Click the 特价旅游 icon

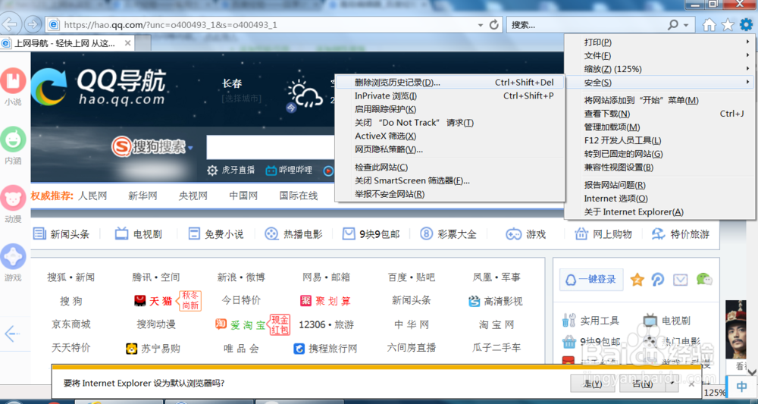pyautogui.click(x=659, y=234)
